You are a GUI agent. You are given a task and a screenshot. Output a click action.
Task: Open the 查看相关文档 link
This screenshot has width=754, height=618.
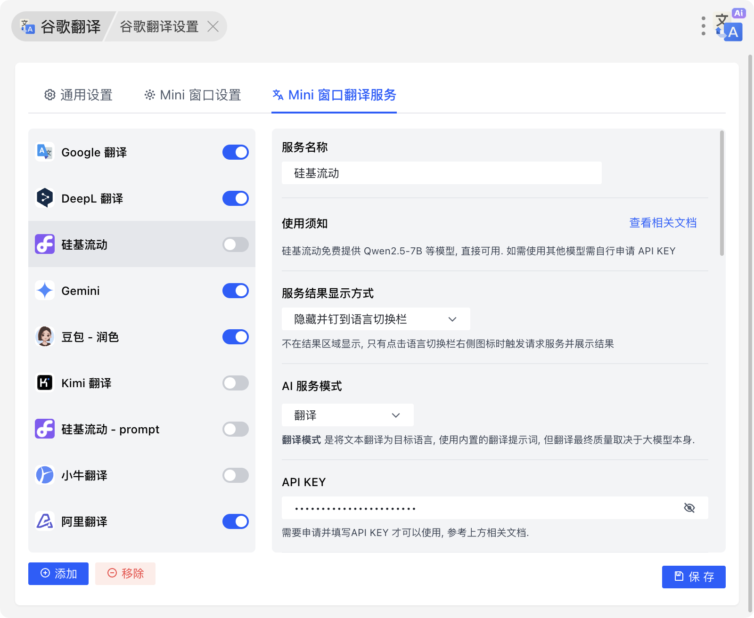point(663,223)
